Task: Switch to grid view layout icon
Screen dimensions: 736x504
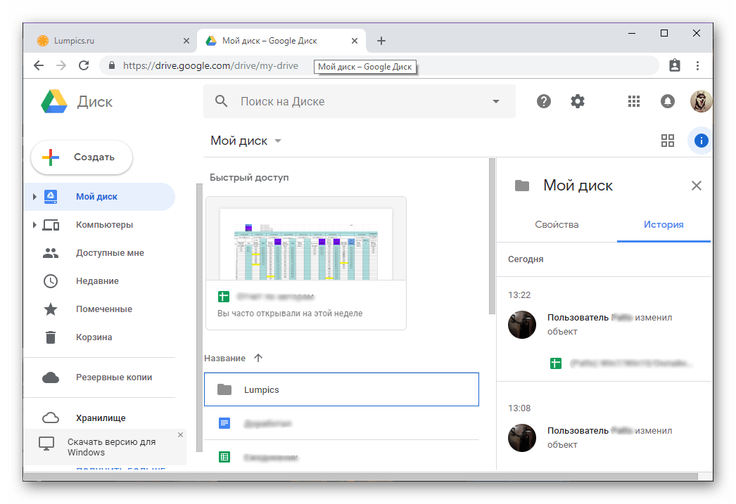Action: (x=668, y=141)
